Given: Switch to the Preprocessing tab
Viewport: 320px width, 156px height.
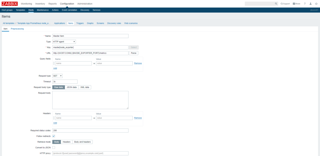Looking at the screenshot, I should (x=17, y=29).
